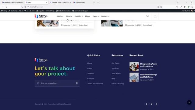
Task: Open the Home quick link in the footer
Action: [90, 63]
